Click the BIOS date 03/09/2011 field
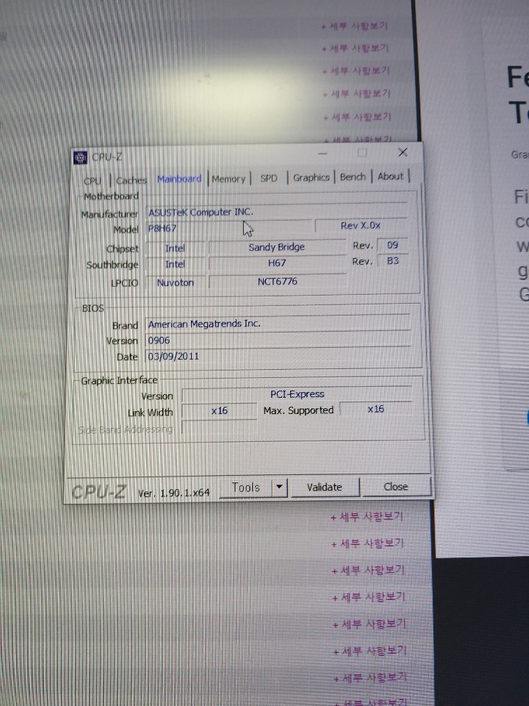Image resolution: width=529 pixels, height=706 pixels. click(278, 356)
